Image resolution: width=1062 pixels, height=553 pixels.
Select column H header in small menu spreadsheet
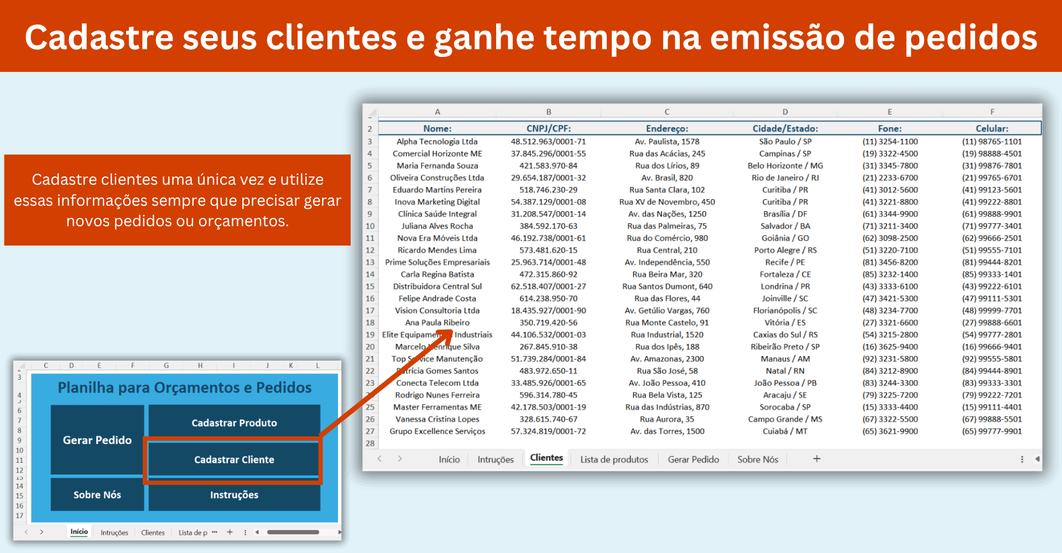(200, 366)
